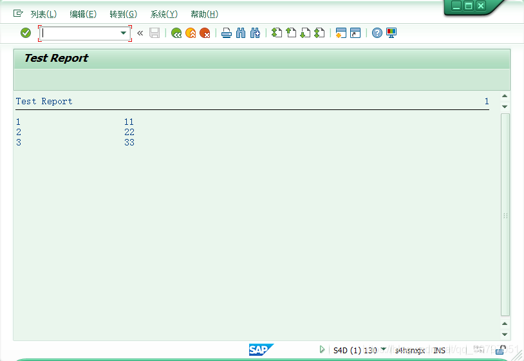The width and height of the screenshot is (524, 361).
Task: Maximize the SAP window
Action: (x=469, y=6)
